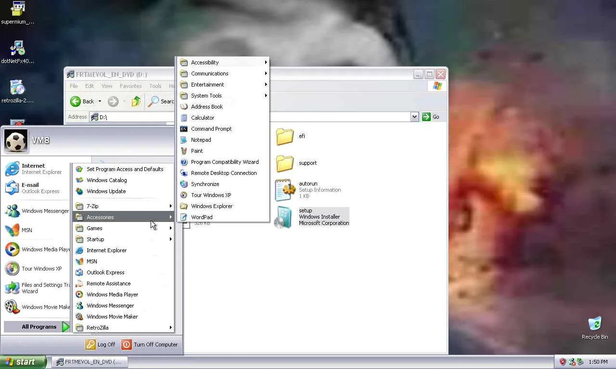Click the Outlook Express icon in All Programs
Image resolution: width=616 pixels, height=369 pixels.
pos(79,272)
